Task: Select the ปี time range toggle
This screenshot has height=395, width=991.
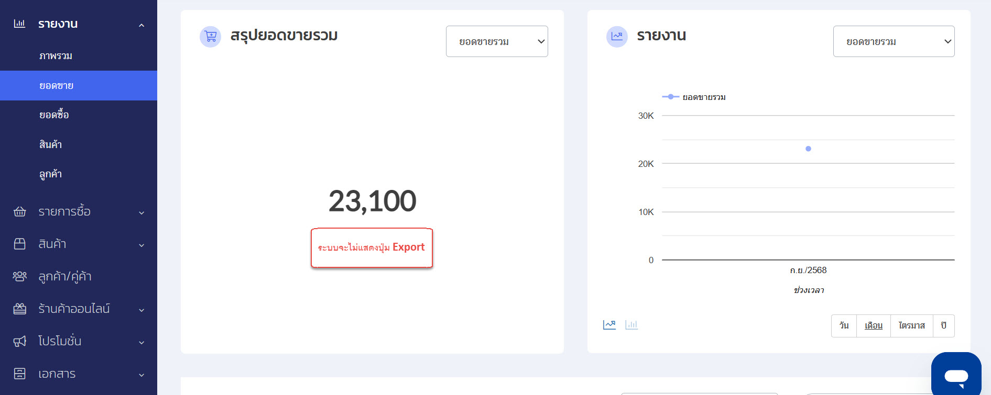Action: tap(943, 326)
